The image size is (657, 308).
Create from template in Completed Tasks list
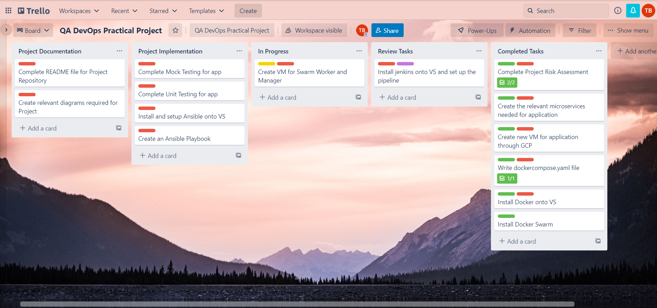pyautogui.click(x=598, y=241)
